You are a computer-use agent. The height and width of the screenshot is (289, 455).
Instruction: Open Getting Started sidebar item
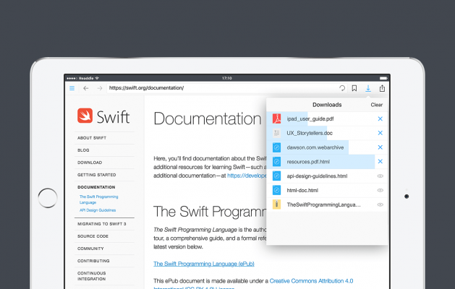click(97, 175)
